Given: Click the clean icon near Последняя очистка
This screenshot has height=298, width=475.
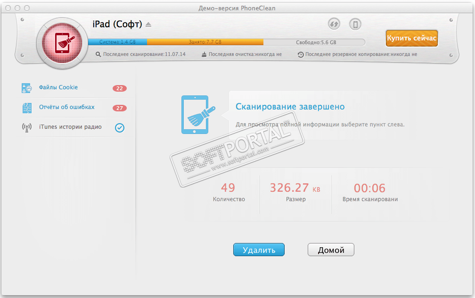Looking at the screenshot, I should pos(204,55).
